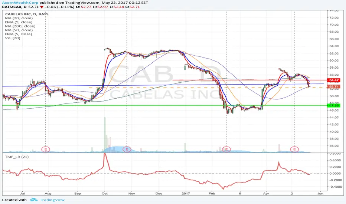Click the 'Vol (20)' legend entry
This screenshot has height=204, width=346.
click(13, 38)
